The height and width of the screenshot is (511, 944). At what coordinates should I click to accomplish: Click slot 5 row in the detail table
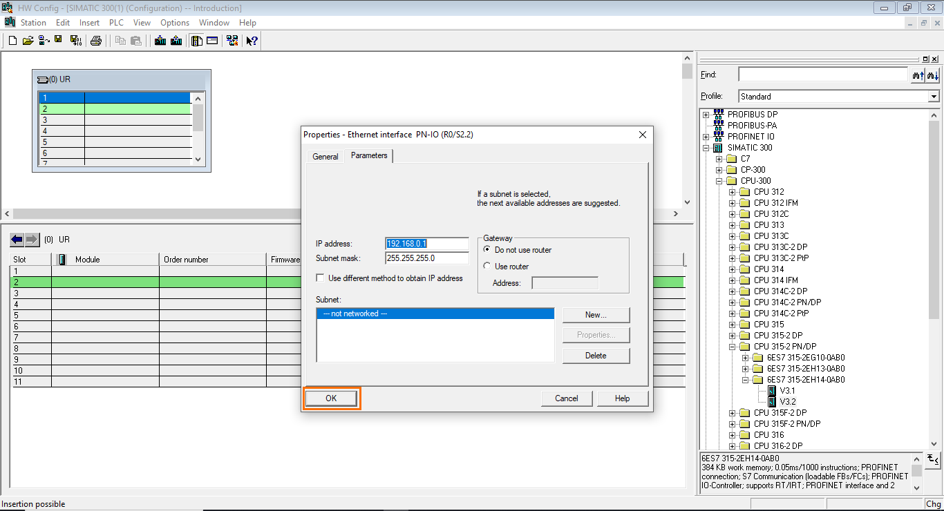(x=349, y=315)
